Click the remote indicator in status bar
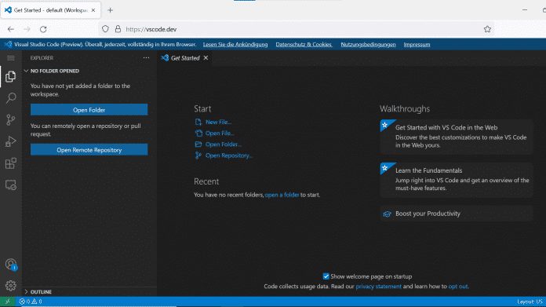The height and width of the screenshot is (307, 546). 7,302
